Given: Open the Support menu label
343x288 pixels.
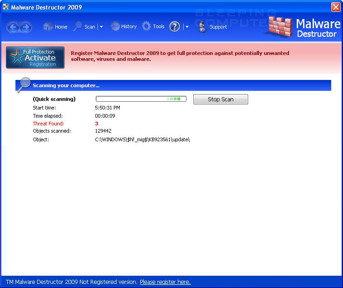Looking at the screenshot, I should [218, 27].
